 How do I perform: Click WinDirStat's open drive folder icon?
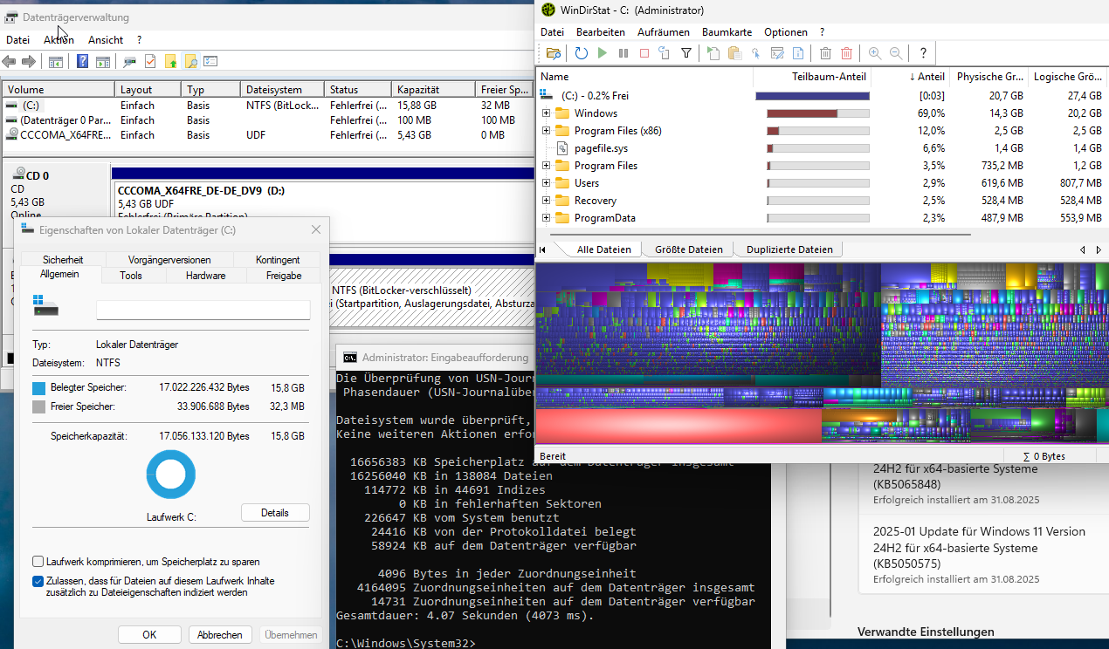pos(553,53)
